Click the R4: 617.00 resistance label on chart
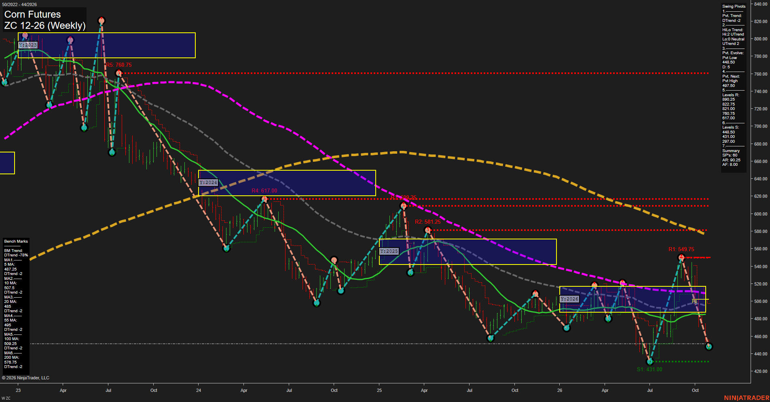This screenshot has height=402, width=770. (x=264, y=190)
